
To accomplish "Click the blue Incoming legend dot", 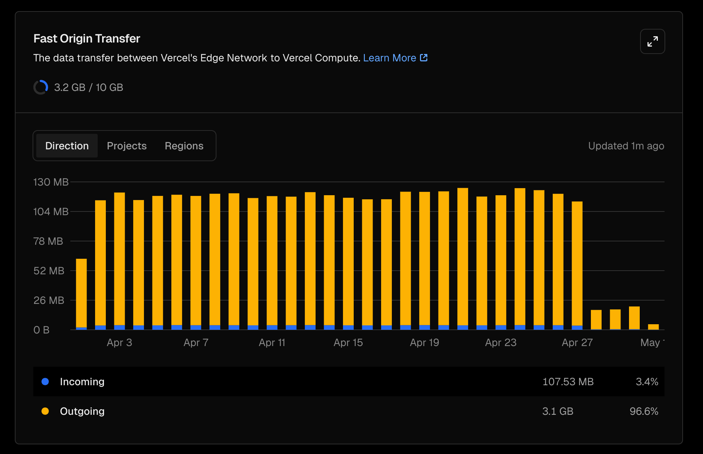I will click(x=45, y=382).
